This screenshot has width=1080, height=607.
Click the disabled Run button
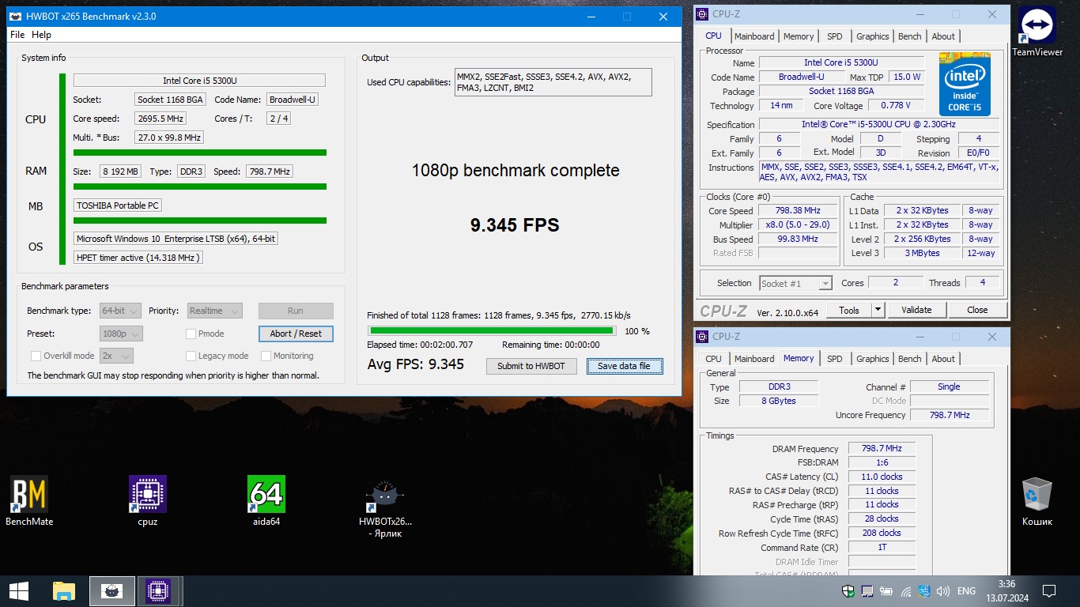296,311
